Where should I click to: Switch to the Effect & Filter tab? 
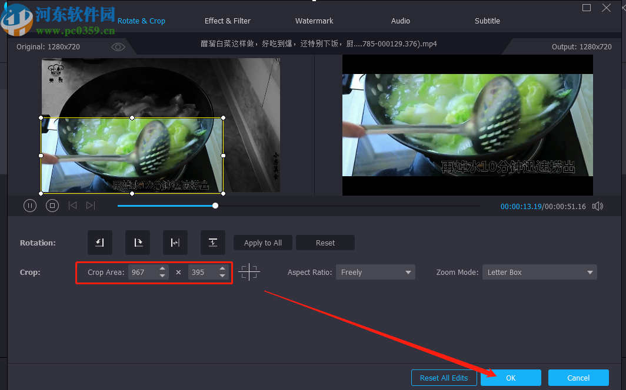(x=227, y=21)
